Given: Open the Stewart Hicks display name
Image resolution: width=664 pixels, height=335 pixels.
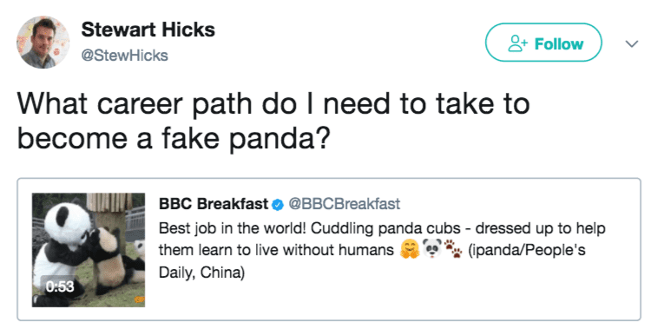Looking at the screenshot, I should tap(148, 30).
